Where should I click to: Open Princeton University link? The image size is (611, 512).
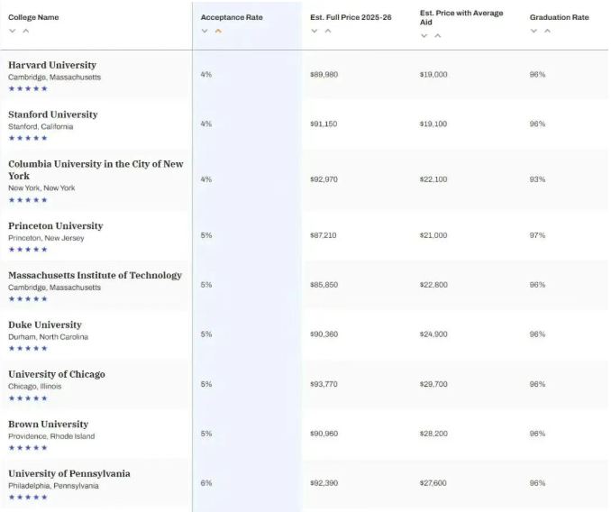(x=56, y=226)
